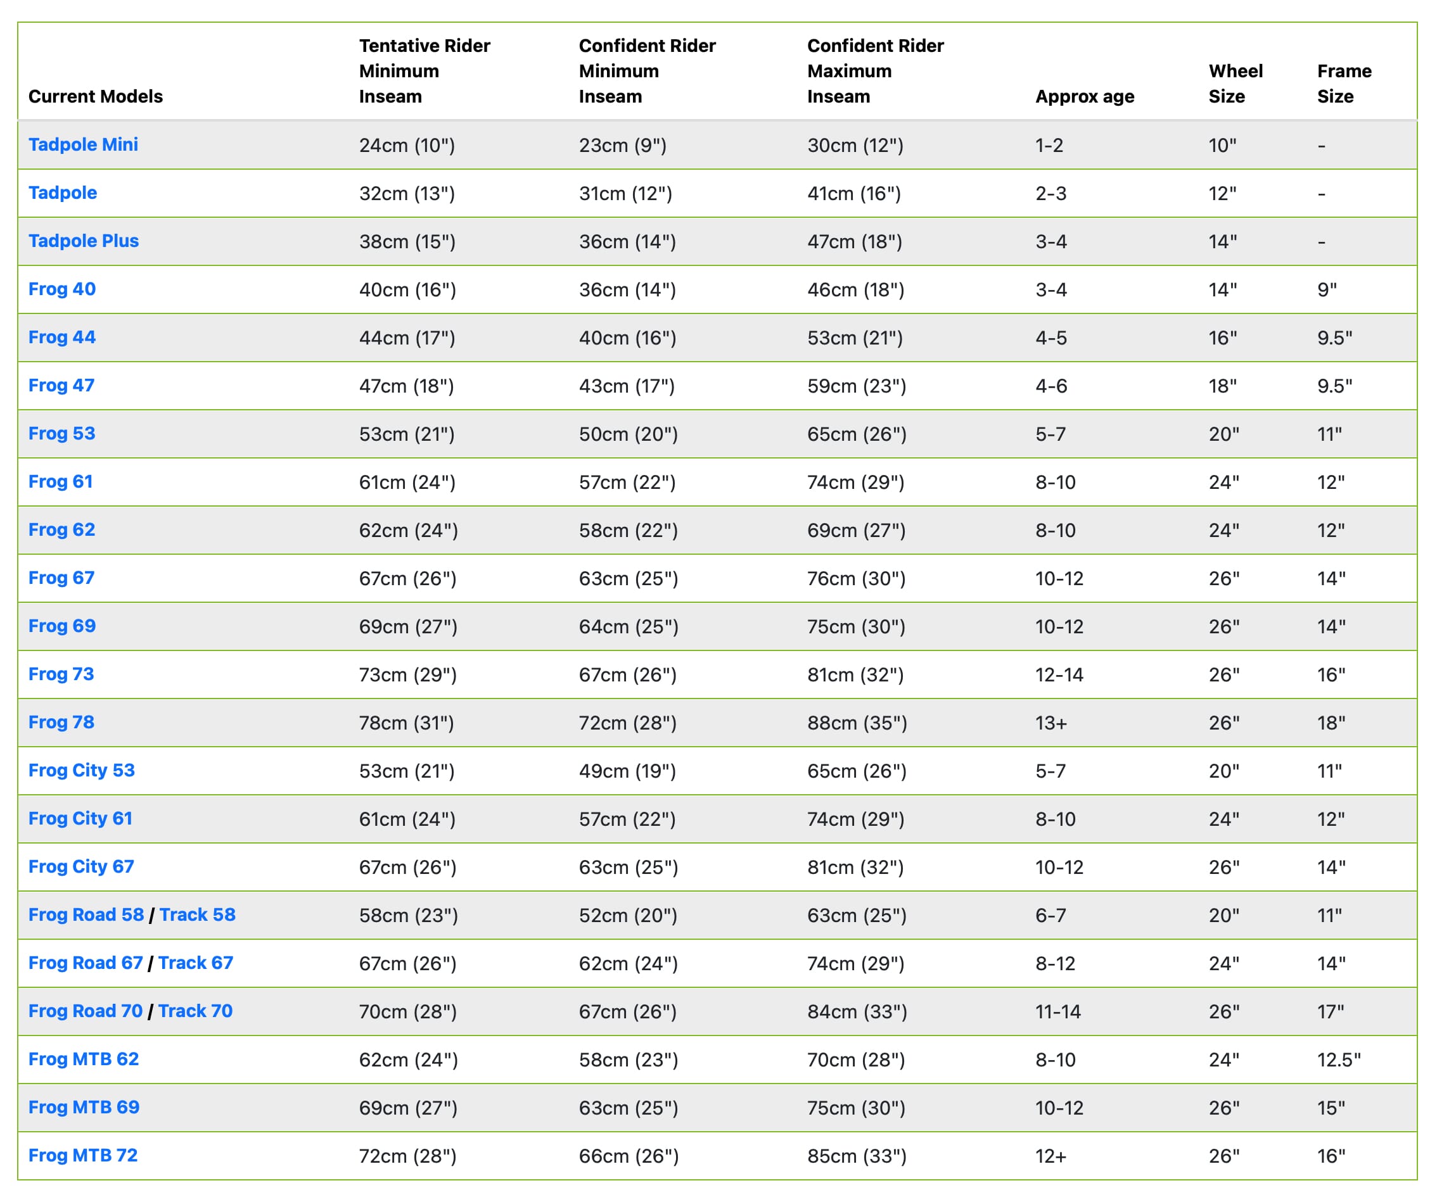Click the Frog 69 link
The height and width of the screenshot is (1202, 1437).
coord(61,625)
